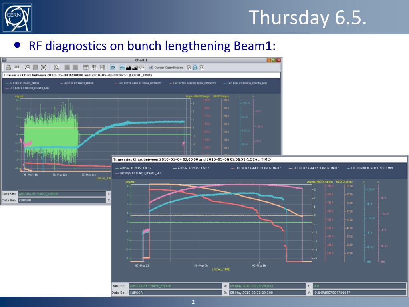409x307 pixels.
Task: Select LHC.BCTFR.A6R4.B2:BEAM_INTENSITY legend in front window
Action: click(x=314, y=168)
